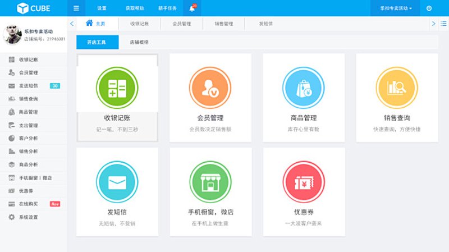Open sidebar item 客户分析
449x252 pixels.
pyautogui.click(x=34, y=138)
